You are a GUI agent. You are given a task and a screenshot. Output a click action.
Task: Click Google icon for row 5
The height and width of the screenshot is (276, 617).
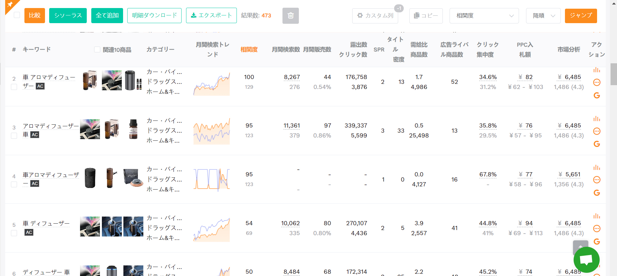coord(597,242)
